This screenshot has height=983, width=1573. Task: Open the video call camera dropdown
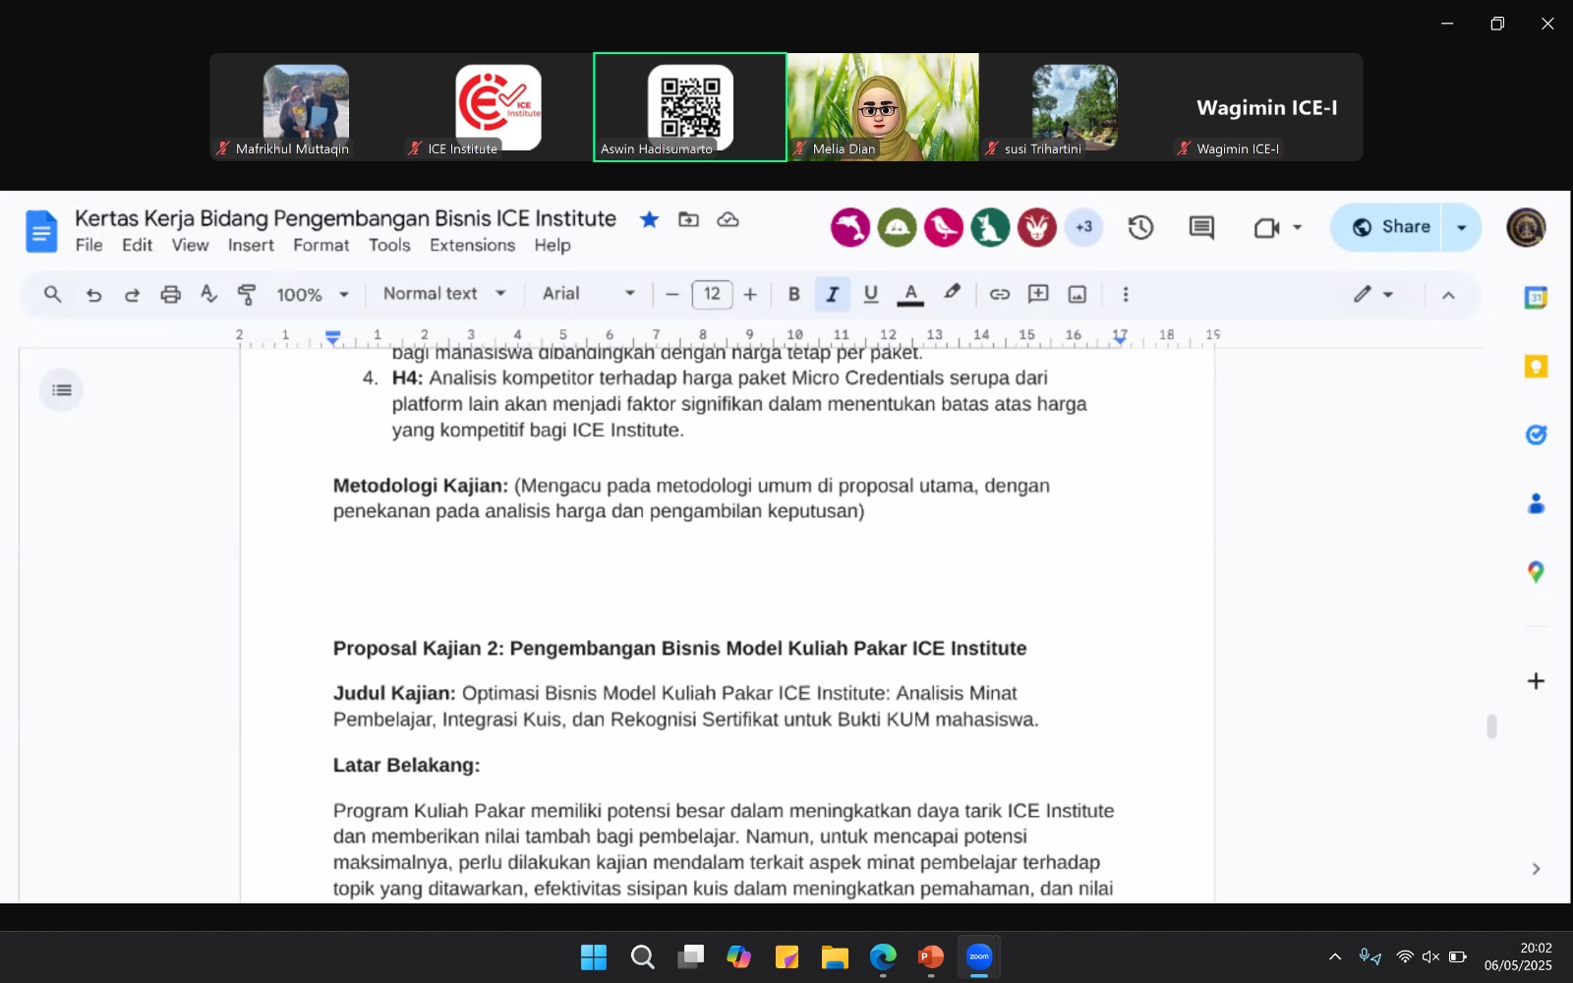point(1277,228)
